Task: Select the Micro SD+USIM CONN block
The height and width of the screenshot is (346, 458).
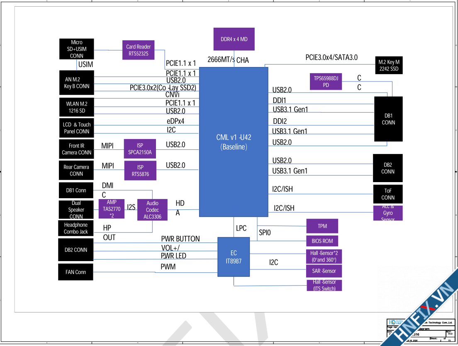Action: 76,49
